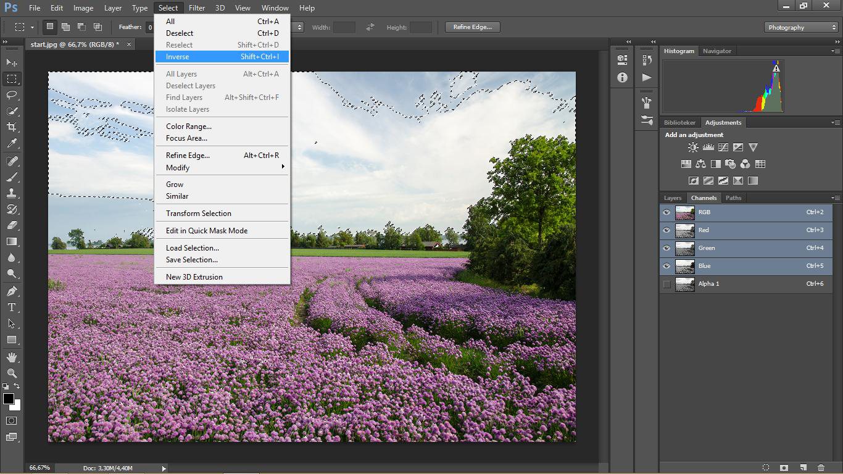Open the Channels panel options menu

(836, 198)
